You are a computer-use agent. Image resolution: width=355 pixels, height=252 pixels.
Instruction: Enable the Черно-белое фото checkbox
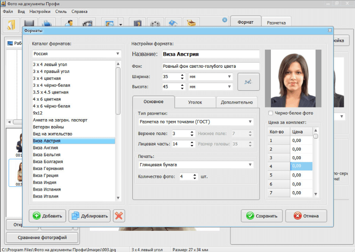point(270,113)
